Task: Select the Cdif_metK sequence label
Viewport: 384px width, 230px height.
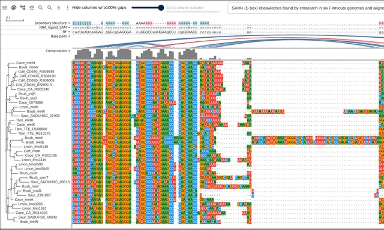Action: pyautogui.click(x=32, y=151)
